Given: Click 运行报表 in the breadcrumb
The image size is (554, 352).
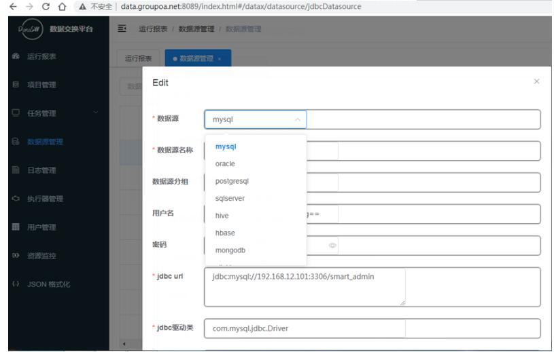Looking at the screenshot, I should click(x=153, y=29).
